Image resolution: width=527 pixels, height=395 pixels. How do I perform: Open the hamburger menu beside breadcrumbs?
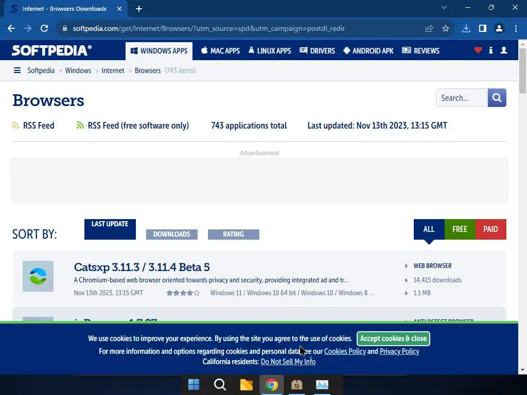(17, 70)
